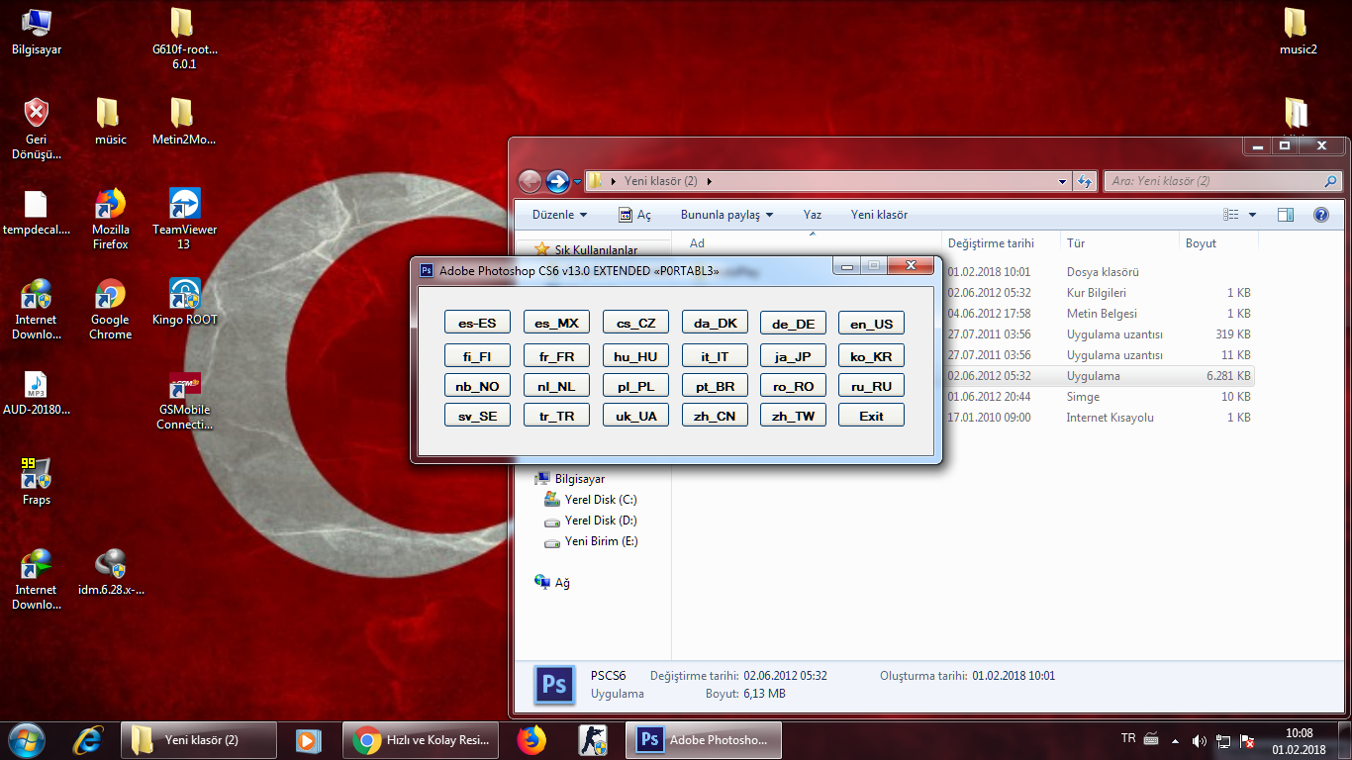1352x760 pixels.
Task: Open the Düzenle dropdown menu
Action: [559, 215]
